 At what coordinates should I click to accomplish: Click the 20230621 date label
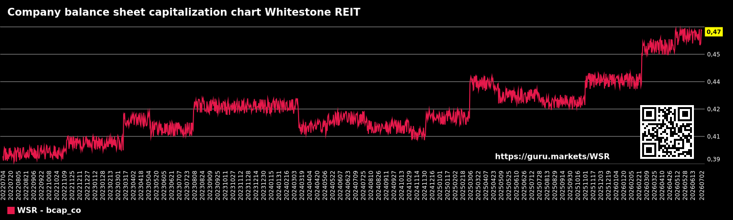click(172, 185)
